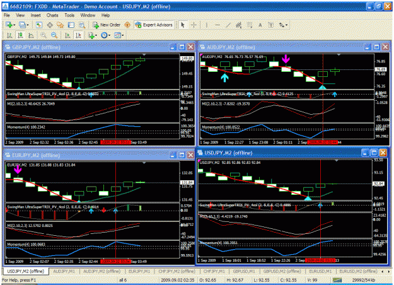Switch to GBPUSD,M2 (offline) tab
The image size is (394, 285).
coord(282,271)
